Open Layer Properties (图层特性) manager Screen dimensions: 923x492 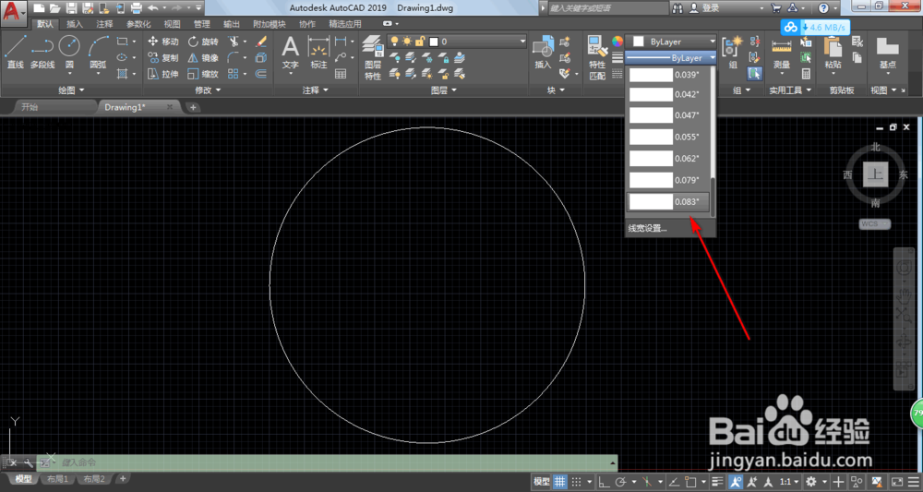coord(372,57)
